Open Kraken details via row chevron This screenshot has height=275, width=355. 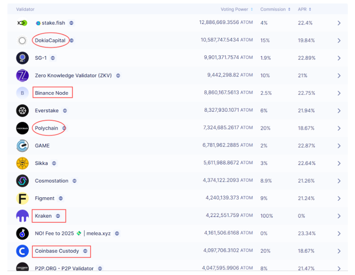pyautogui.click(x=339, y=216)
